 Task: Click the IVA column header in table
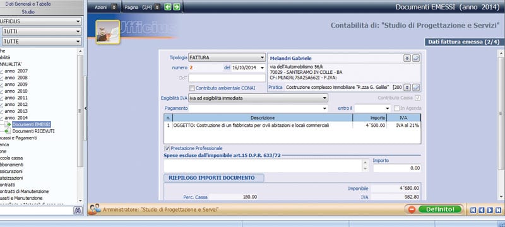pos(403,118)
